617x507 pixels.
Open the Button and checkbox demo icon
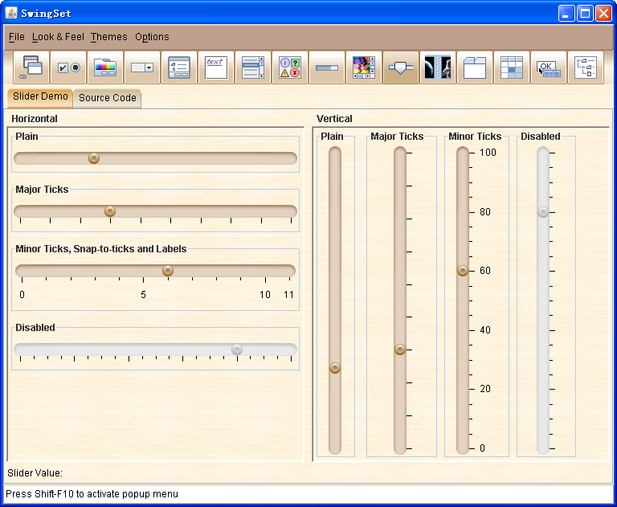click(68, 67)
